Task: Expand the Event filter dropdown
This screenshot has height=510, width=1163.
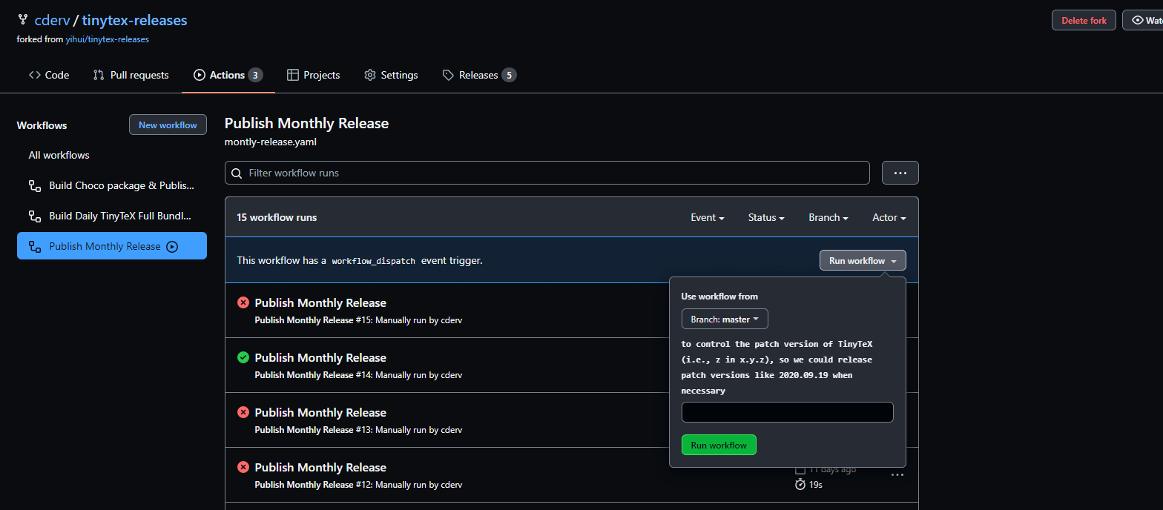Action: [708, 217]
